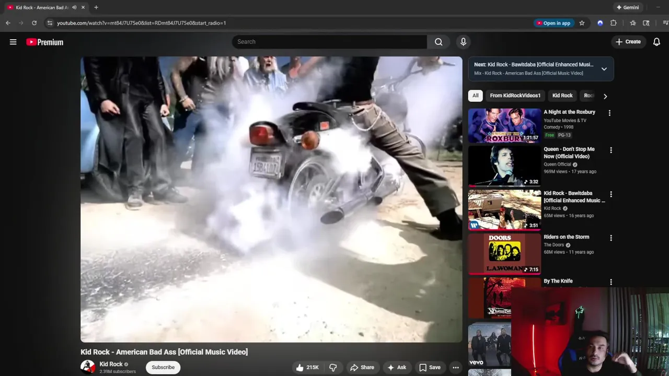This screenshot has height=376, width=669.
Task: Bookmark this tab with star icon
Action: click(x=582, y=23)
